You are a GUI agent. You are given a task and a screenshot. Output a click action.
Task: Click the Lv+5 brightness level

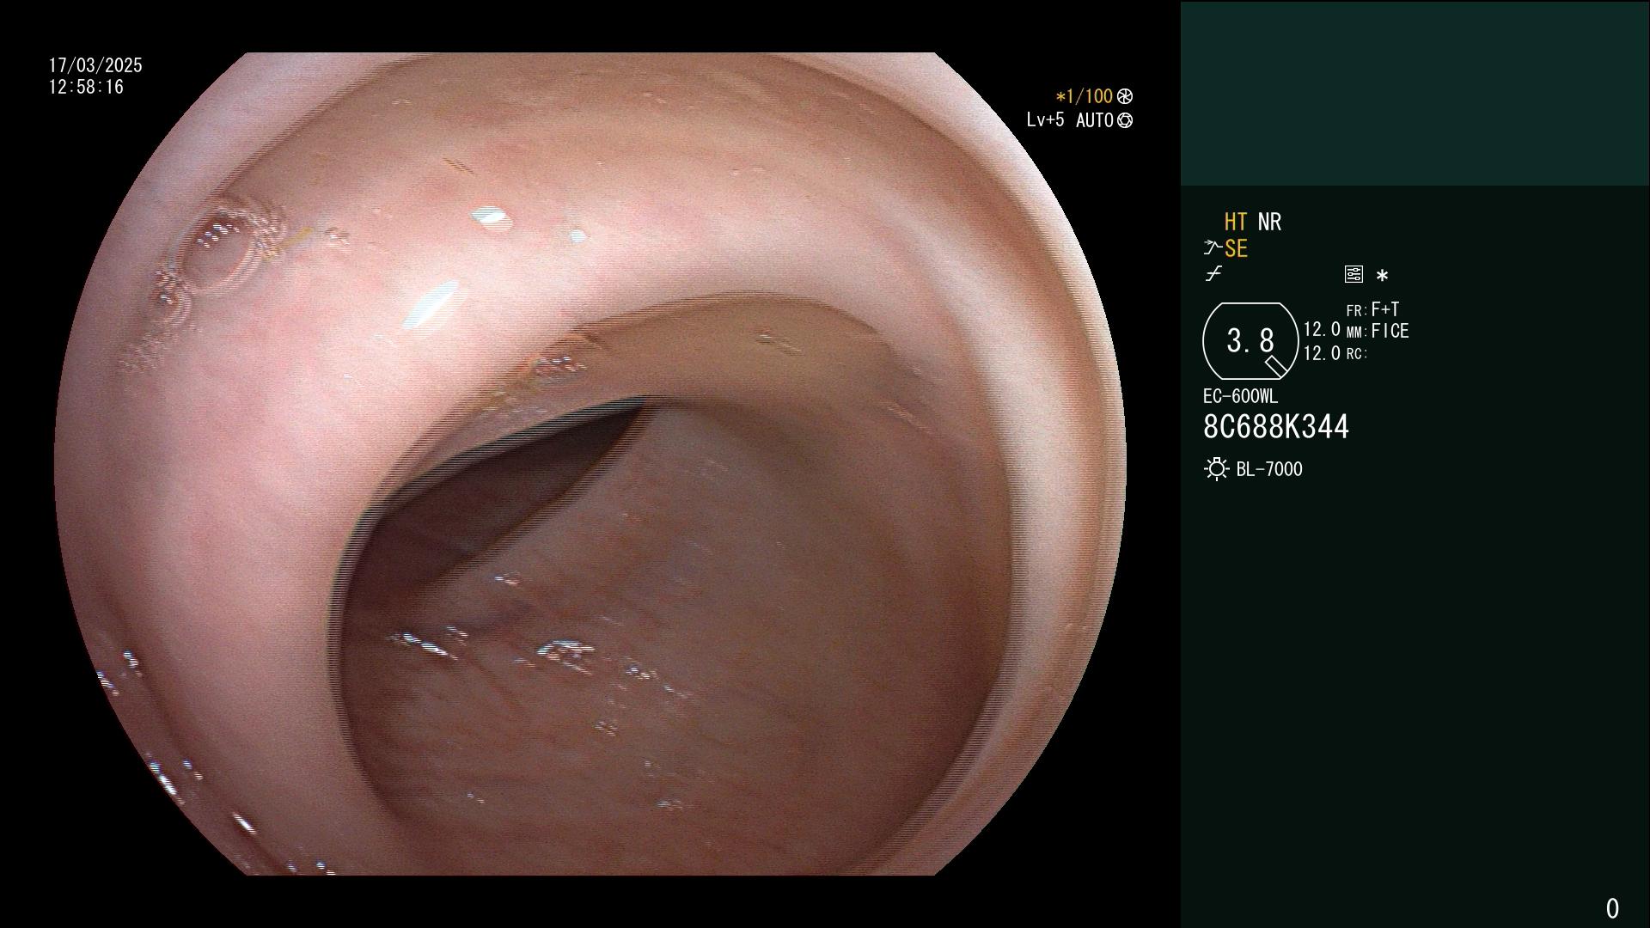point(1045,119)
